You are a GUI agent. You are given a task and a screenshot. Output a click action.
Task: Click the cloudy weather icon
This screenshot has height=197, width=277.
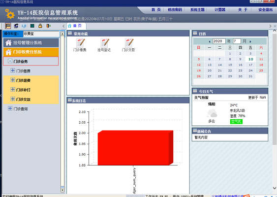(212, 113)
